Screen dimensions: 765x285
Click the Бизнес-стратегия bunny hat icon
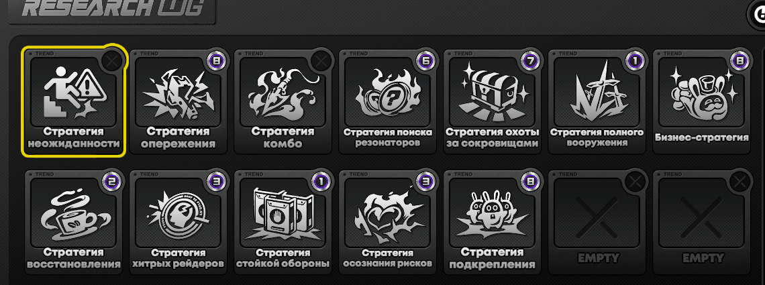[x=701, y=92]
